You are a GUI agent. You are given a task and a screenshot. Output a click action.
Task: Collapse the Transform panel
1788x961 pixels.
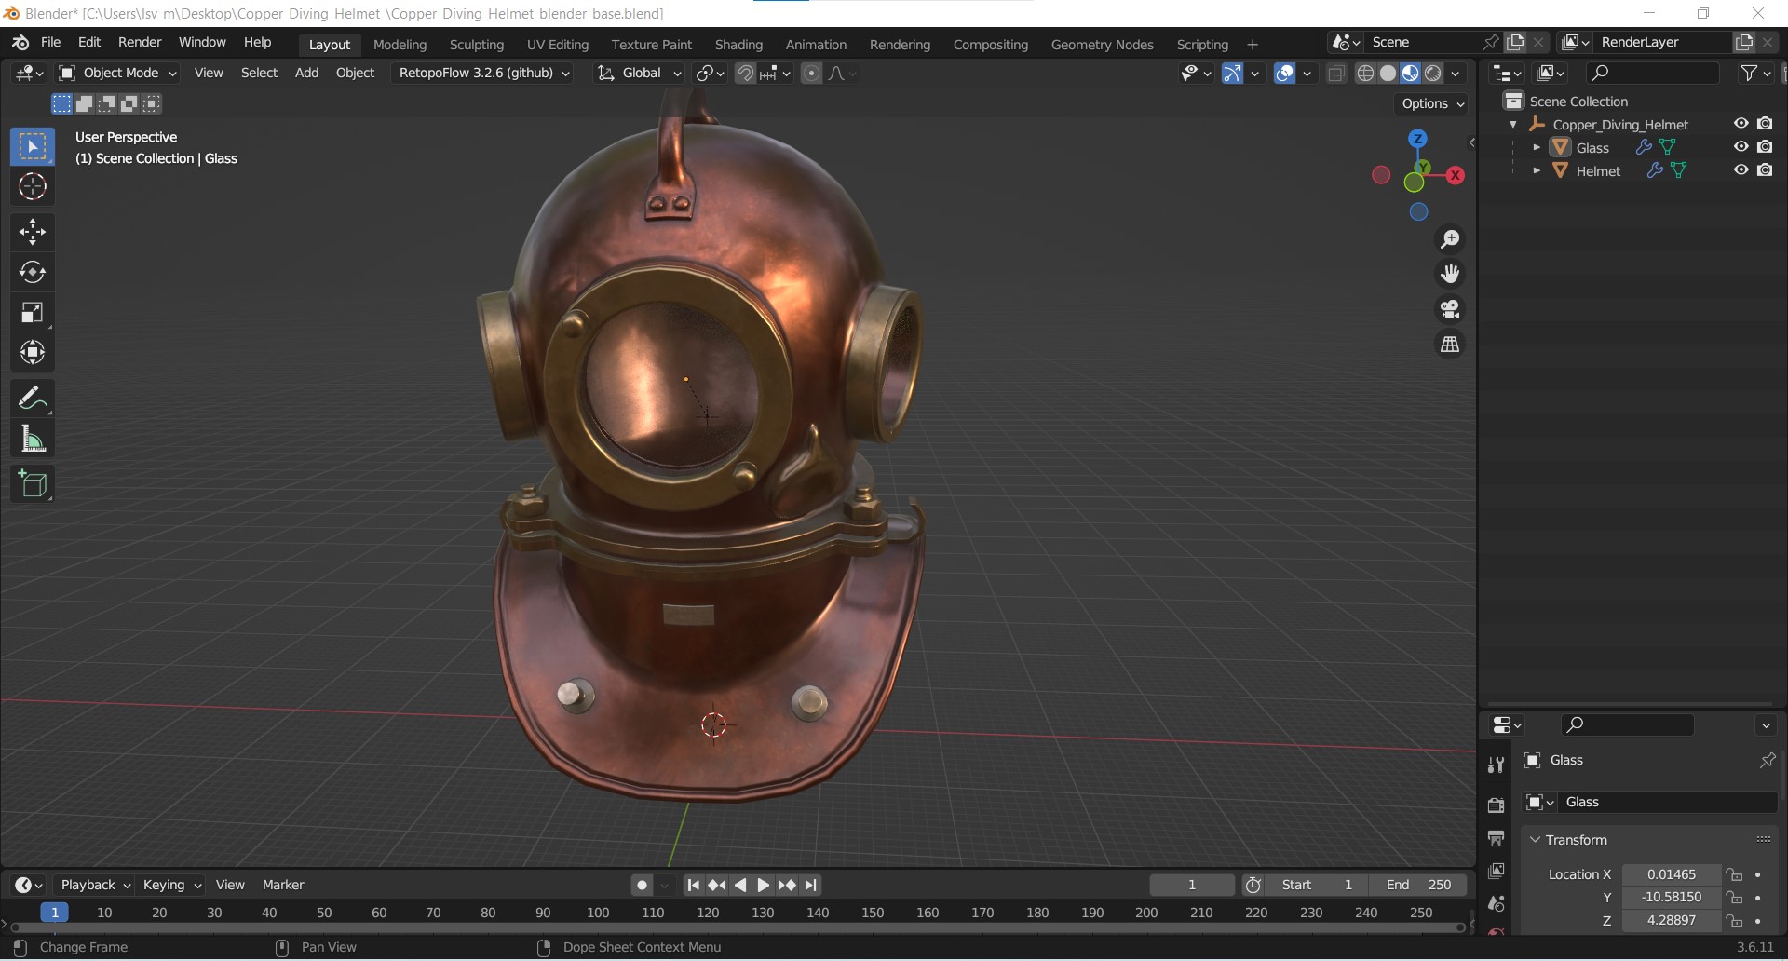pos(1535,840)
